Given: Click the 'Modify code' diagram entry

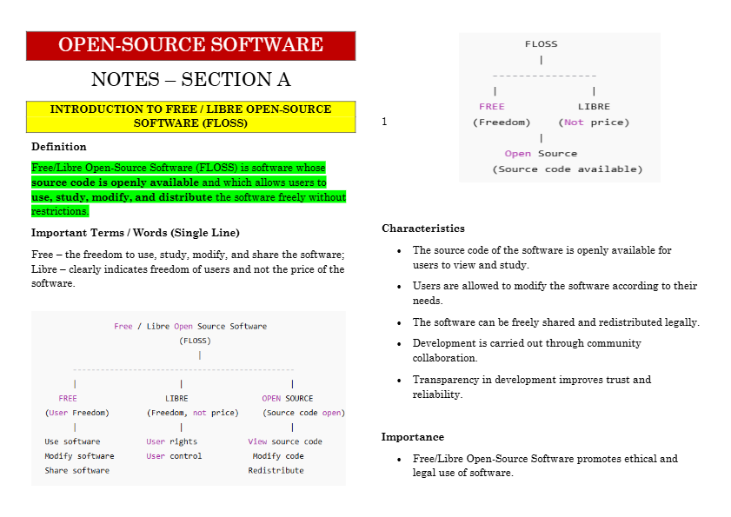Looking at the screenshot, I should coord(278,456).
